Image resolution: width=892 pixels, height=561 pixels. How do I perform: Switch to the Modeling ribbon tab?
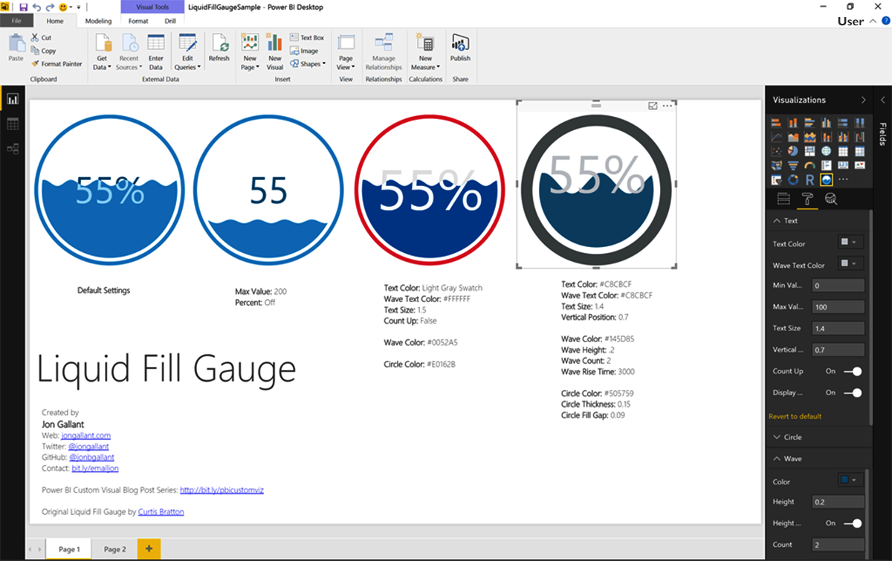coord(98,21)
